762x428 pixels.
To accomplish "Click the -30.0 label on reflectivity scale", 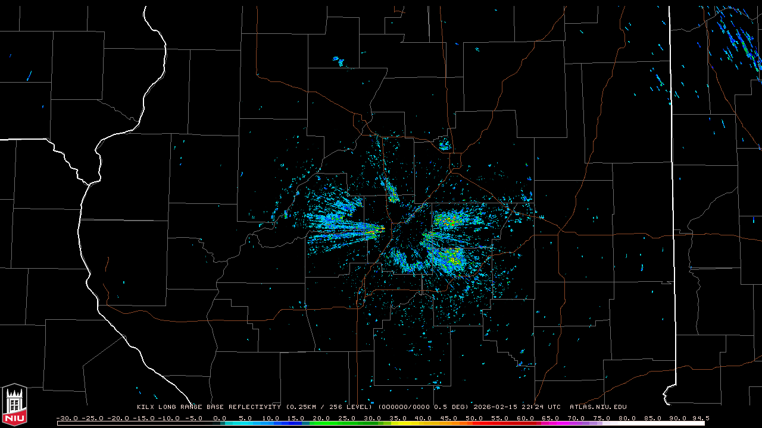I will 67,418.
